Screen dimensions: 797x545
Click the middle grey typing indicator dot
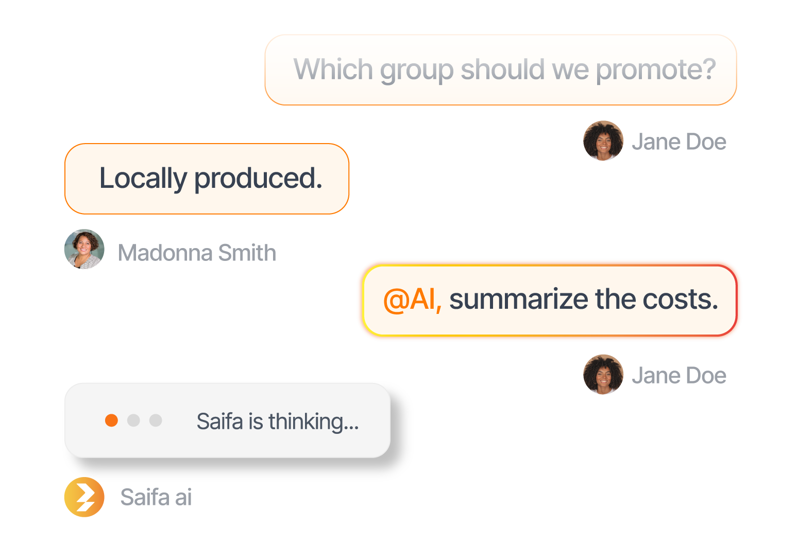tap(133, 420)
